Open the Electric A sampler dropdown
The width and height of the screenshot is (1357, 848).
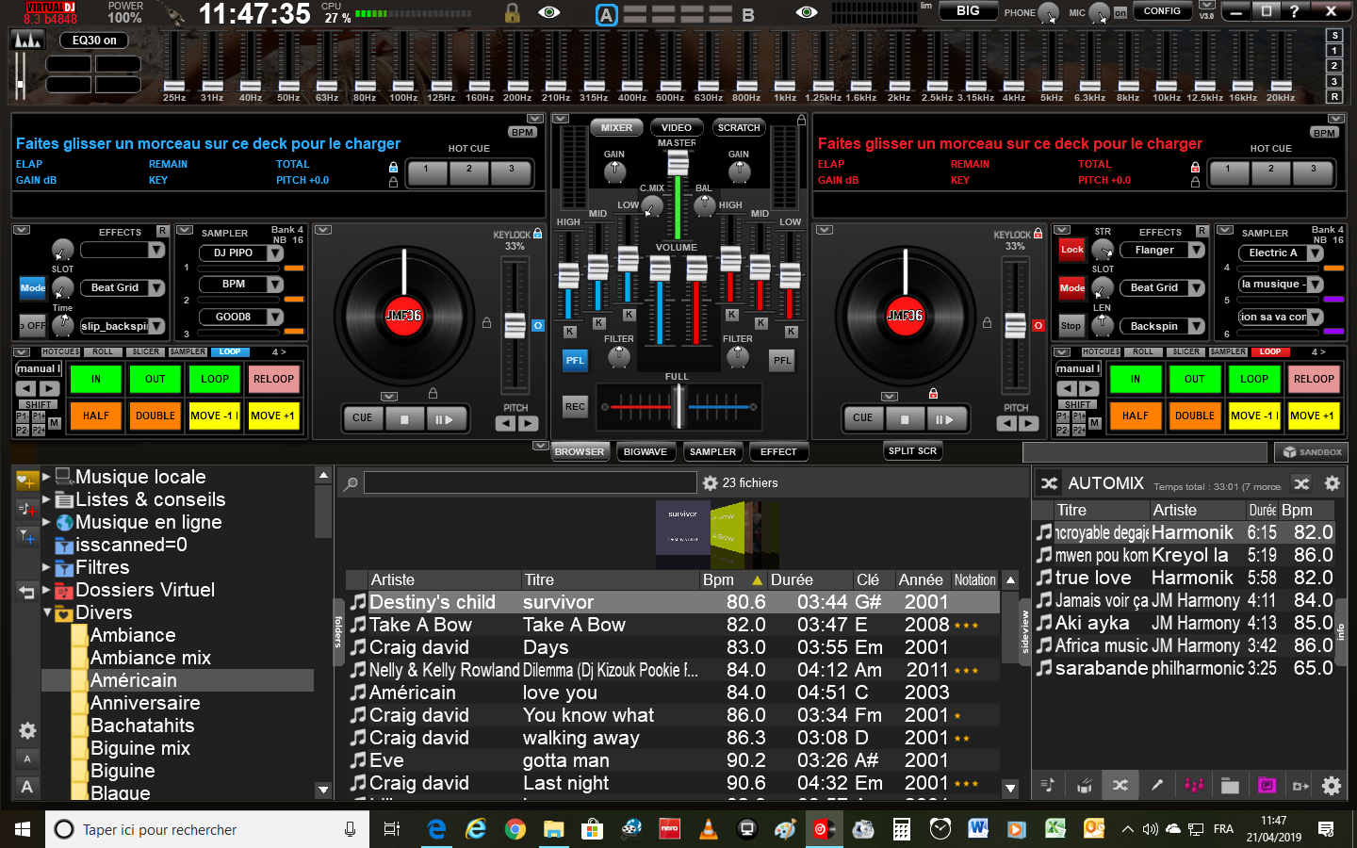click(1316, 253)
